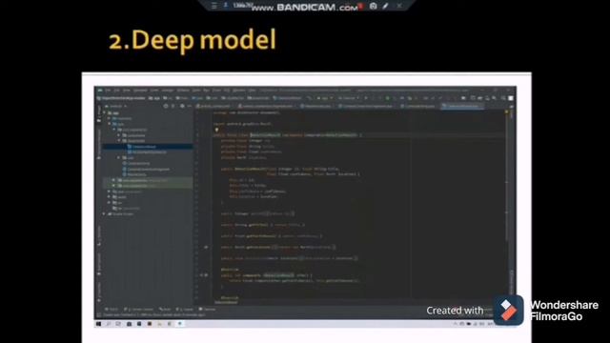This screenshot has height=343, width=610.
Task: Open the Bandicam menu icon
Action: [x=213, y=6]
